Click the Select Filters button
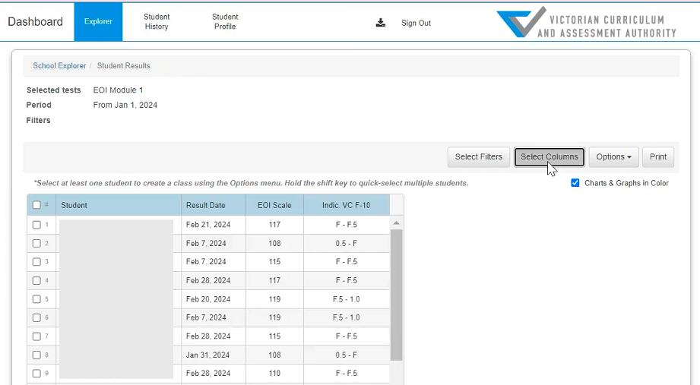Viewport: 700px width, 385px height. tap(479, 157)
